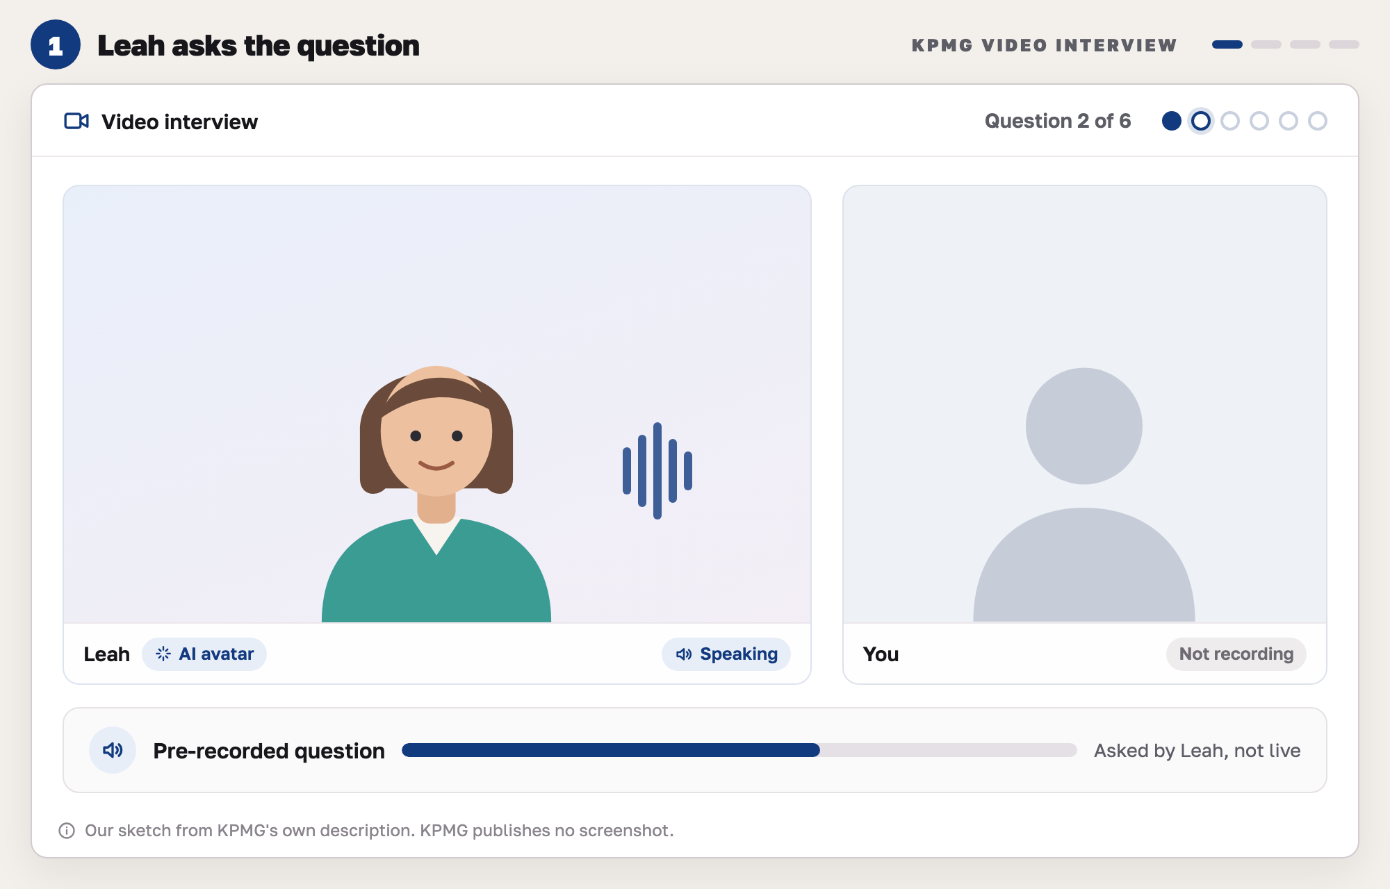1390x889 pixels.
Task: Click the Speaking status badge
Action: 726,654
